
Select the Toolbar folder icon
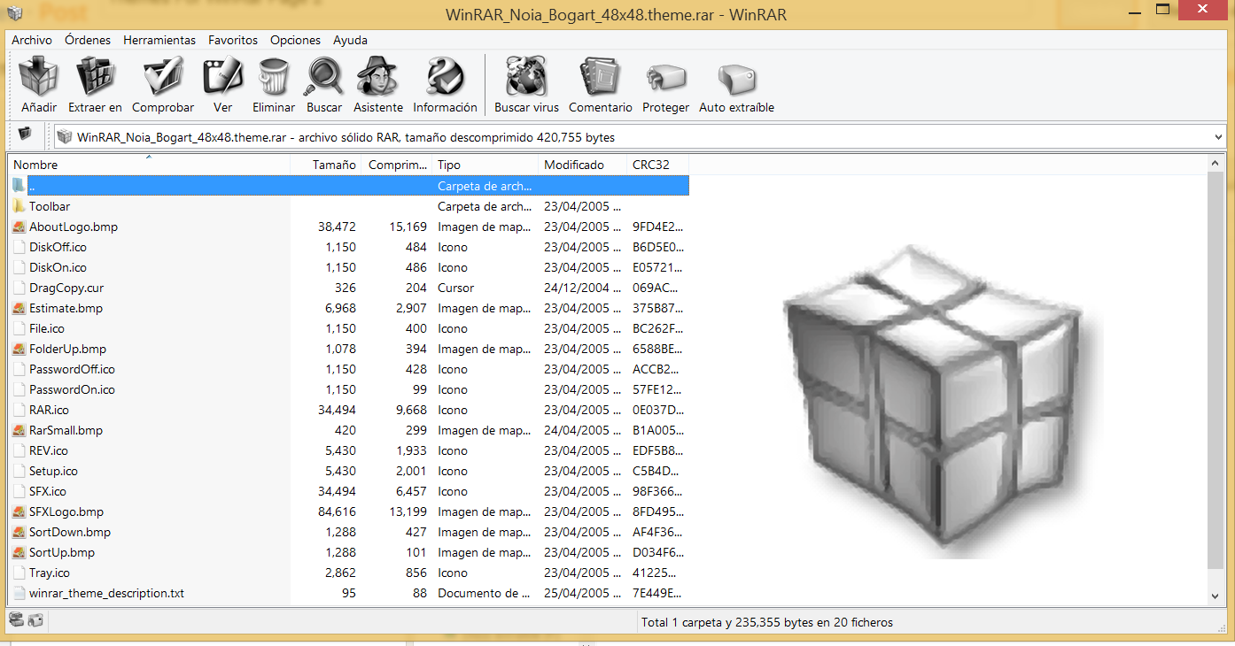pyautogui.click(x=19, y=206)
